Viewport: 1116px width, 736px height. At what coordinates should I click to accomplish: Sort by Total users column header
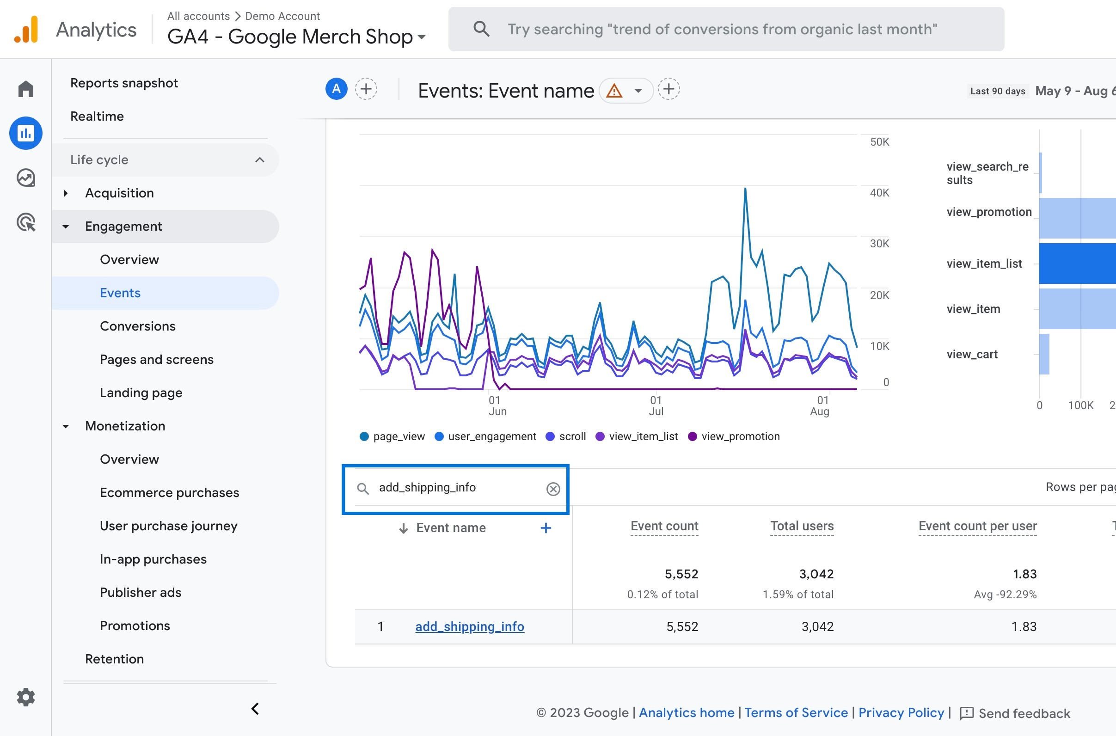802,526
